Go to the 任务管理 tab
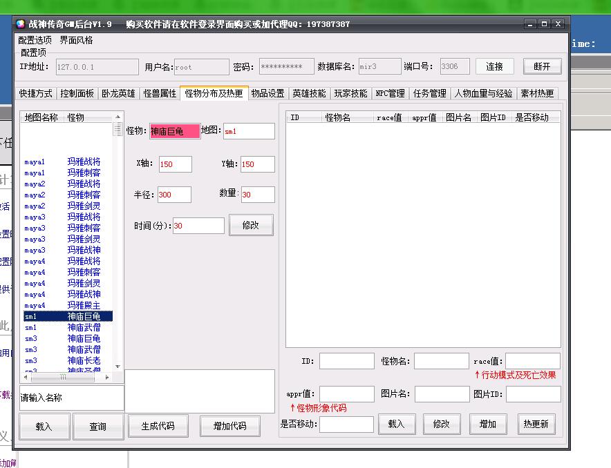This screenshot has height=468, width=611. 429,93
